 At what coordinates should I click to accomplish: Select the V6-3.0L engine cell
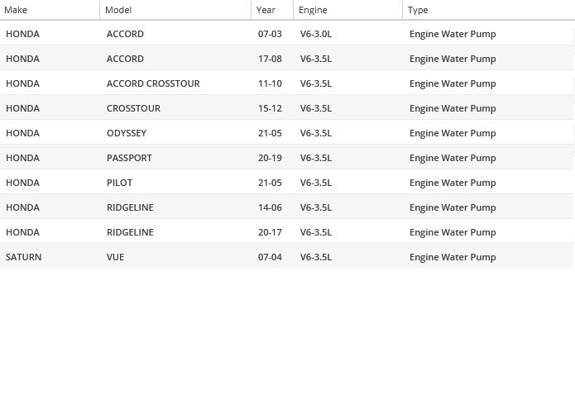[316, 34]
